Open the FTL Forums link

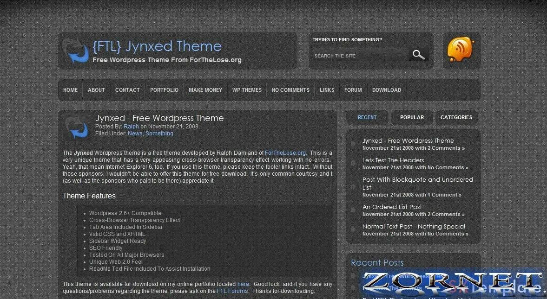tap(232, 291)
